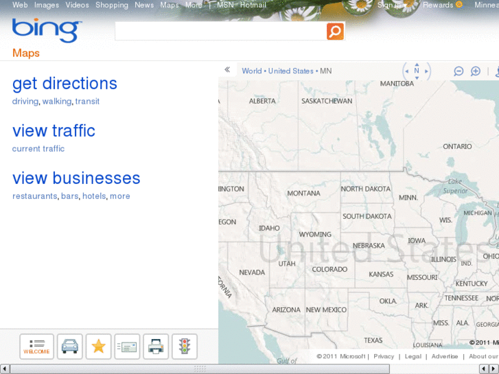Click the ONTARIO label on the map
The height and width of the screenshot is (374, 499).
coord(457,146)
